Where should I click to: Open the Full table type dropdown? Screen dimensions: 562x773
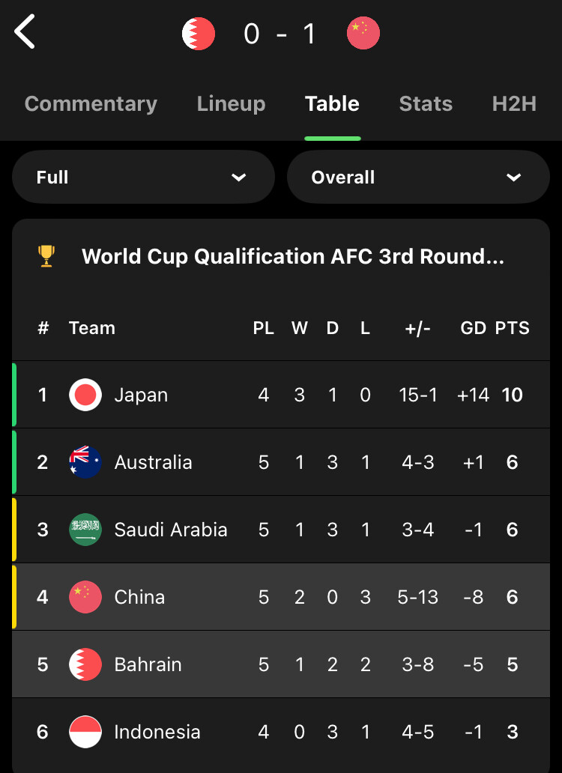click(143, 177)
